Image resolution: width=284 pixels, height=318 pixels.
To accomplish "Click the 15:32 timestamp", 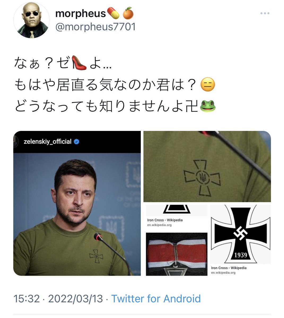I will (x=27, y=299).
